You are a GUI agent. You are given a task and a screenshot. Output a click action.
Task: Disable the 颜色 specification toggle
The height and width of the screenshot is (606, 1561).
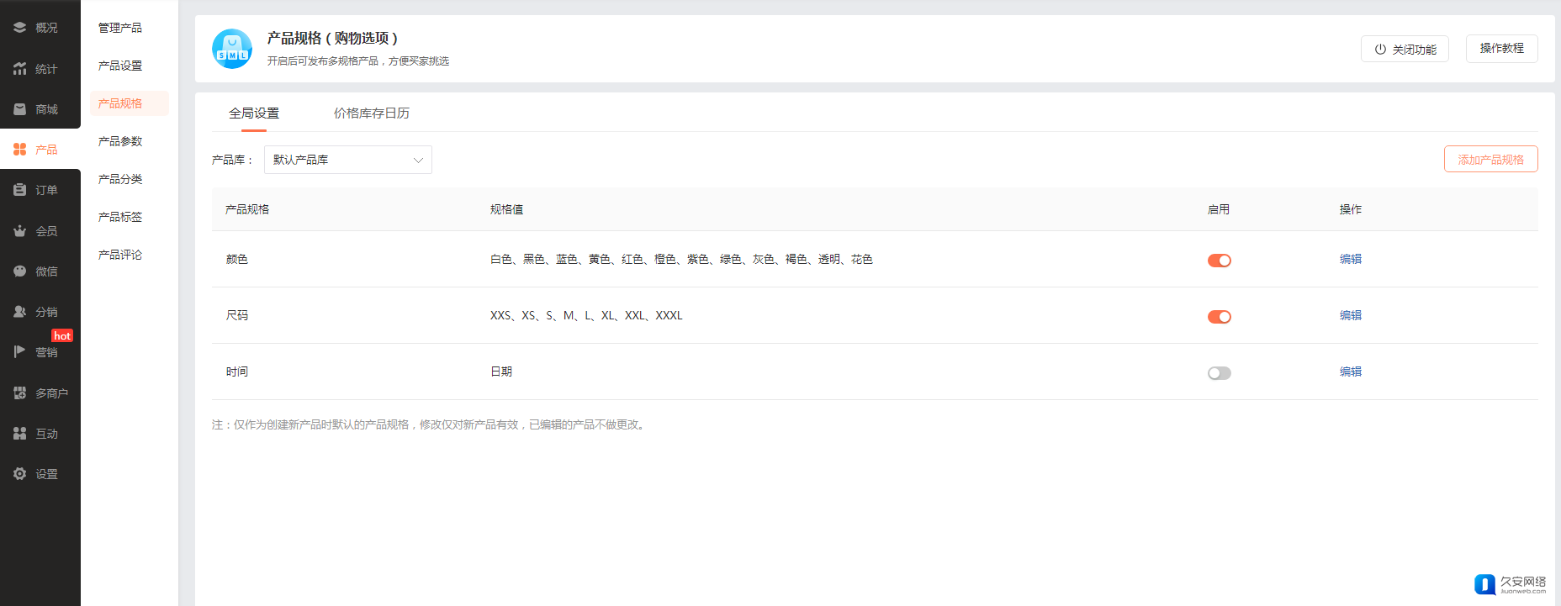tap(1219, 261)
